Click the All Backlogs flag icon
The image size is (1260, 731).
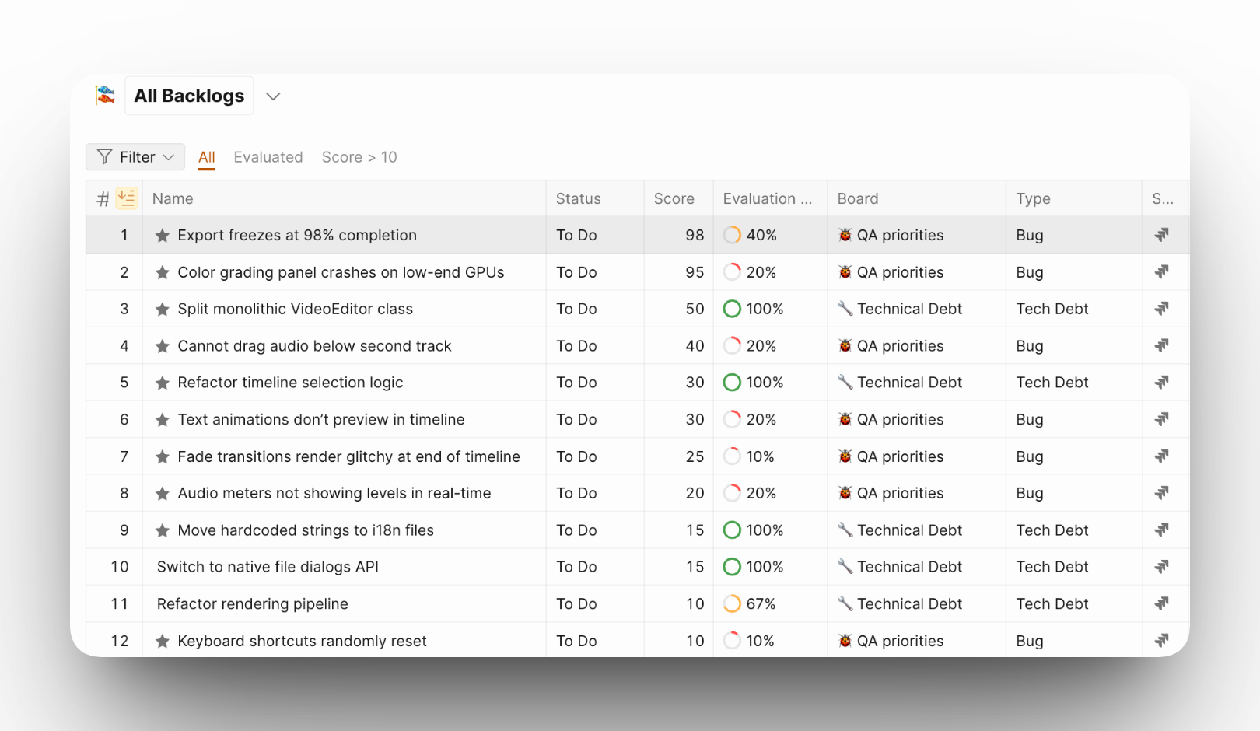(x=105, y=95)
